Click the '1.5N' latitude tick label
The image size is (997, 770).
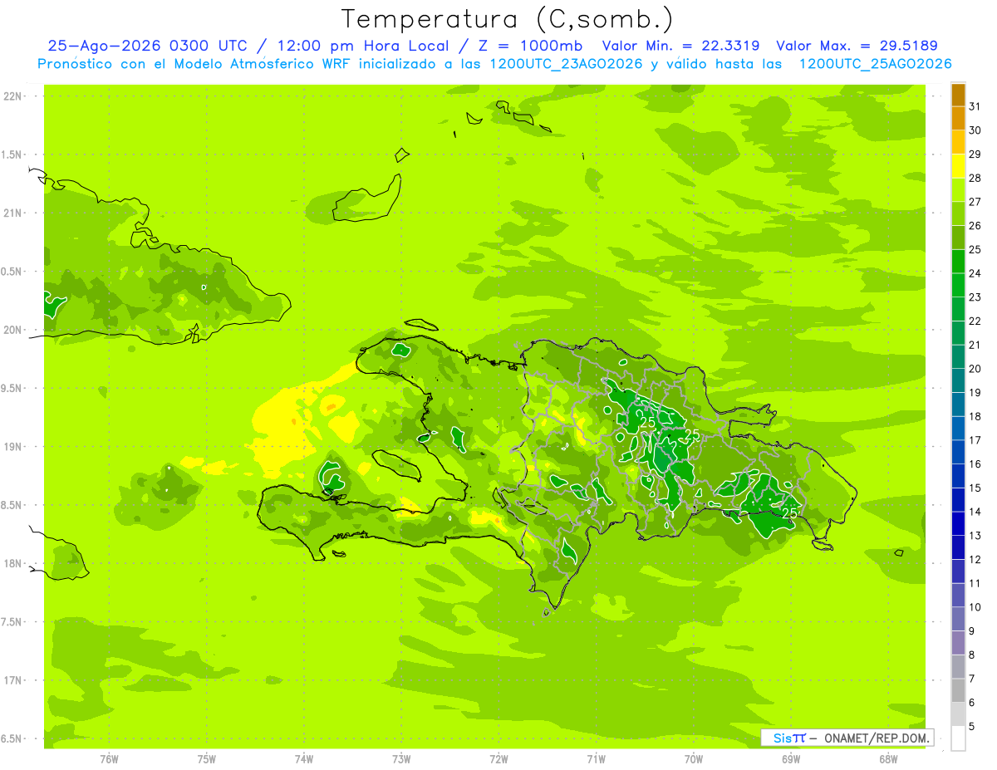point(12,155)
